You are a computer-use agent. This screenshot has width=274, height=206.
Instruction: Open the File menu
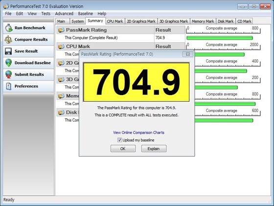8,14
